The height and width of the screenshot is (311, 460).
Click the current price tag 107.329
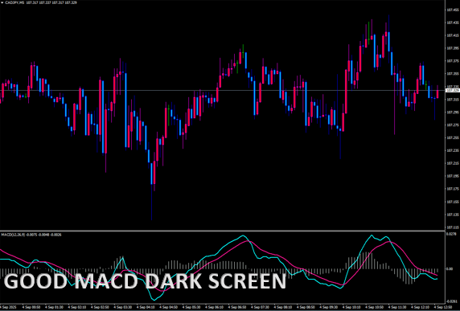[x=452, y=90]
